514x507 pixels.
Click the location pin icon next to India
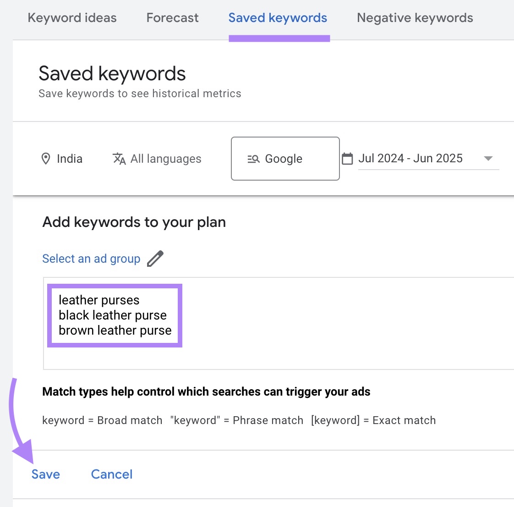click(46, 158)
